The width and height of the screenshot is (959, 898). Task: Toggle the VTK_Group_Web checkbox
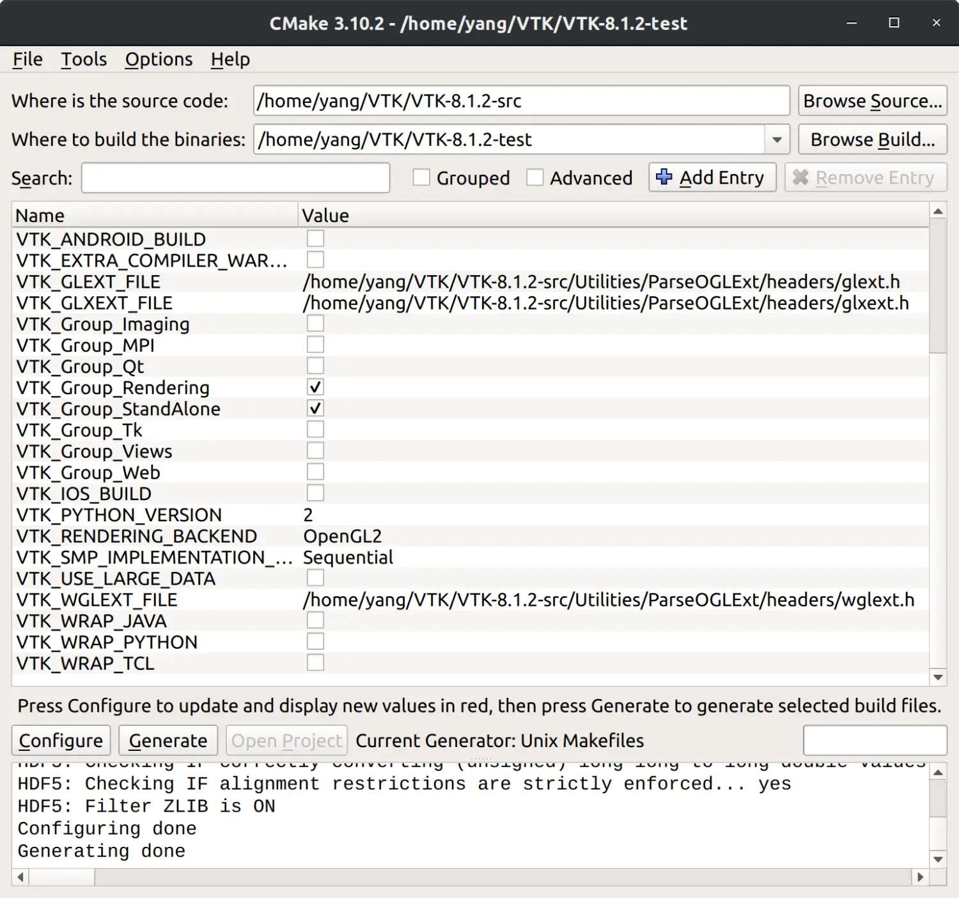tap(315, 472)
